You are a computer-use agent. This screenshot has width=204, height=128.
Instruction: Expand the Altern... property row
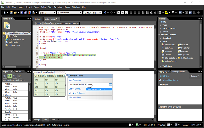click(3, 95)
